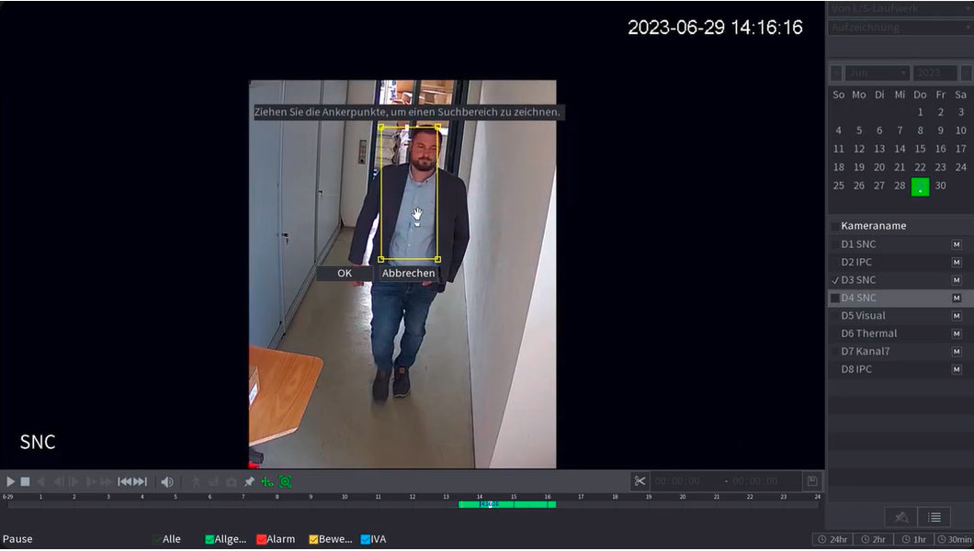The width and height of the screenshot is (974, 551).
Task: Click the save clip floppy disk icon
Action: click(812, 481)
